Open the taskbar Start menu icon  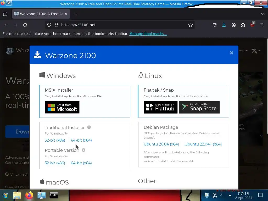[x=6, y=195]
